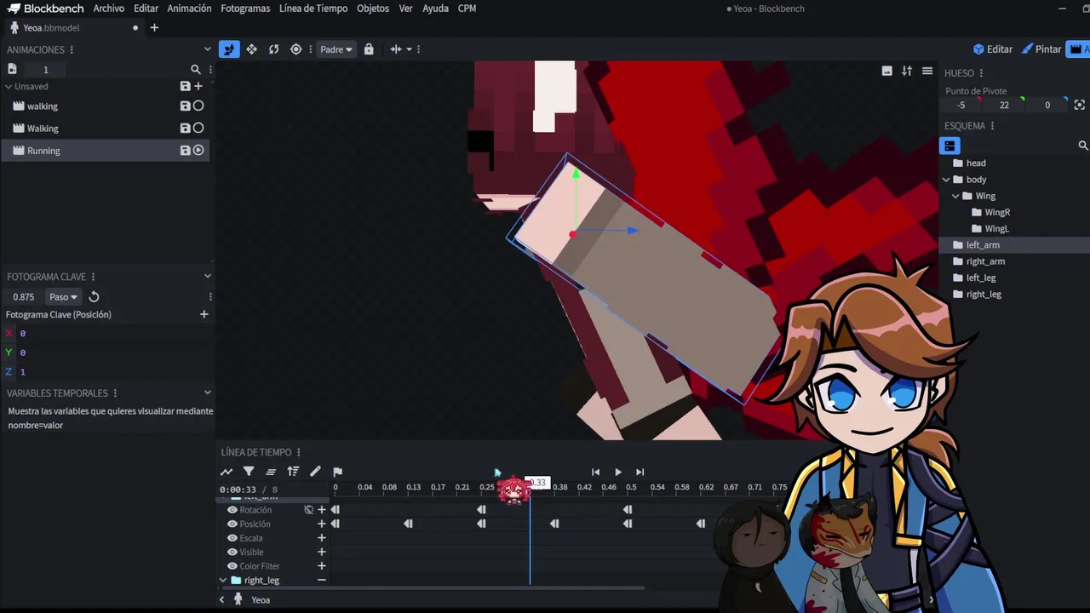Open the Ayuda menu
Image resolution: width=1090 pixels, height=613 pixels.
tap(435, 9)
